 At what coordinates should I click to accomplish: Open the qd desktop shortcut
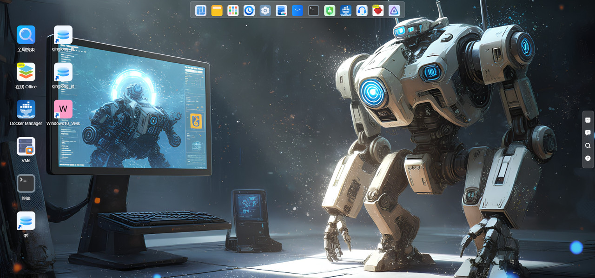coord(26,221)
